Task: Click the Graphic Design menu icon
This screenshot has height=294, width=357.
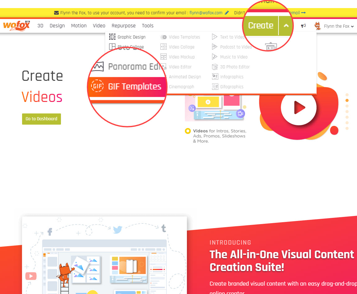Action: tap(112, 37)
